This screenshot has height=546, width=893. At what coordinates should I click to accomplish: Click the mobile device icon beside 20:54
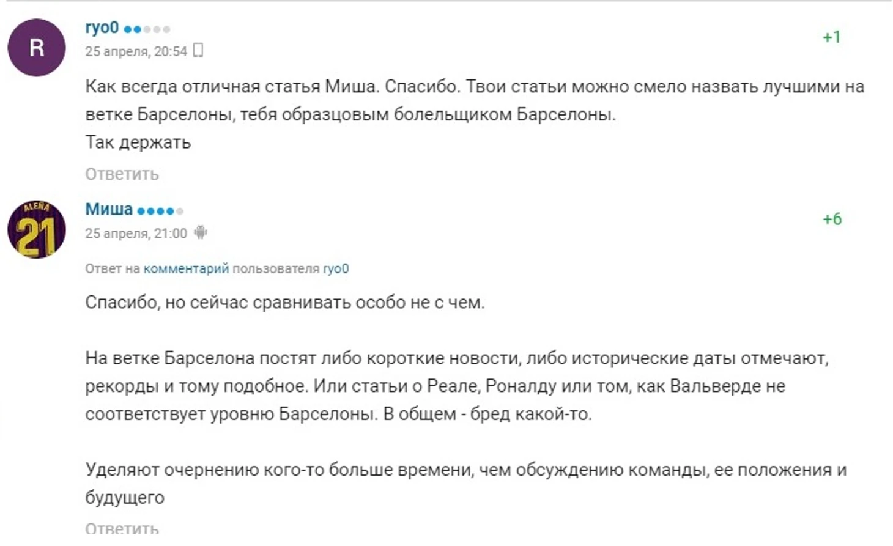pyautogui.click(x=198, y=50)
